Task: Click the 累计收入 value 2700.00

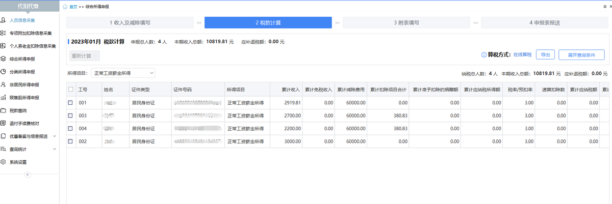Action: coord(292,116)
